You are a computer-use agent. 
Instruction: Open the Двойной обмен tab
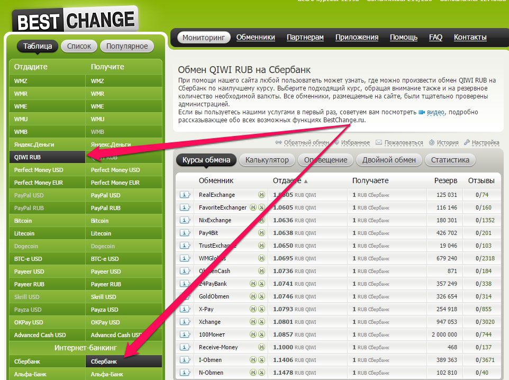(389, 160)
